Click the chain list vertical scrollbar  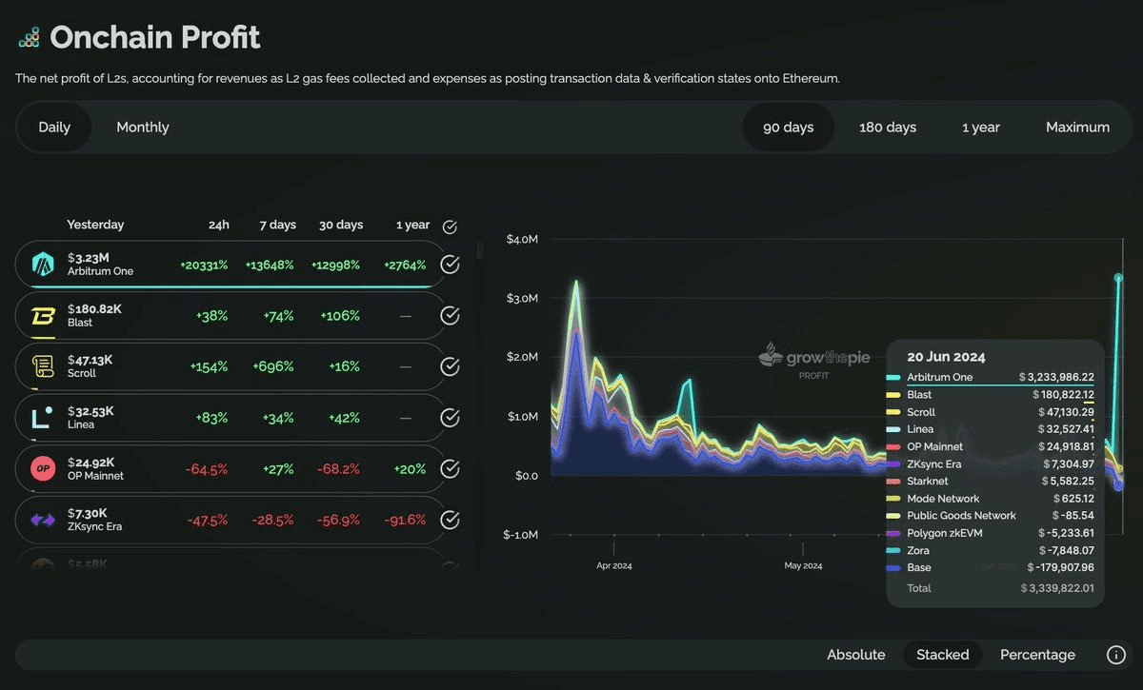(480, 250)
